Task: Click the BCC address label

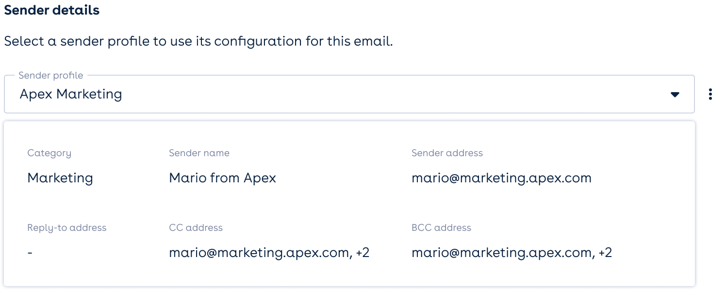Action: click(x=441, y=228)
